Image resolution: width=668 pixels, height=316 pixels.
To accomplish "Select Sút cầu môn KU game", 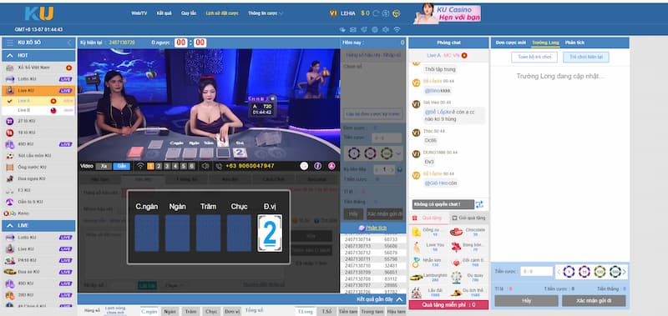I will point(38,156).
